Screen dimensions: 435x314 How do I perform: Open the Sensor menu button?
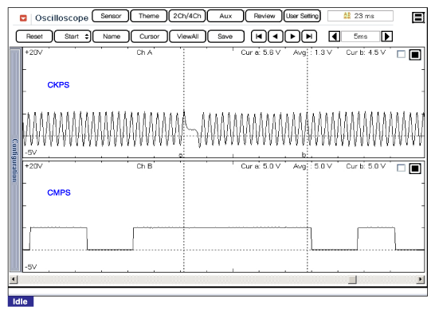click(x=111, y=16)
